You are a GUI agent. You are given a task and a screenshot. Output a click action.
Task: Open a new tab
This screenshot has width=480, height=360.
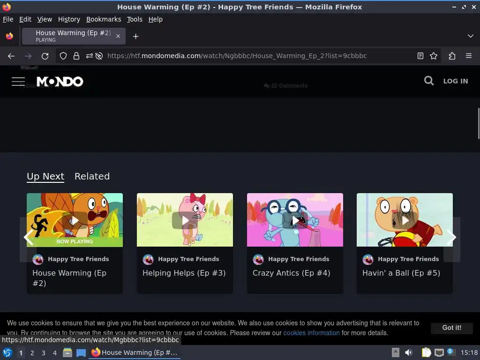point(135,37)
